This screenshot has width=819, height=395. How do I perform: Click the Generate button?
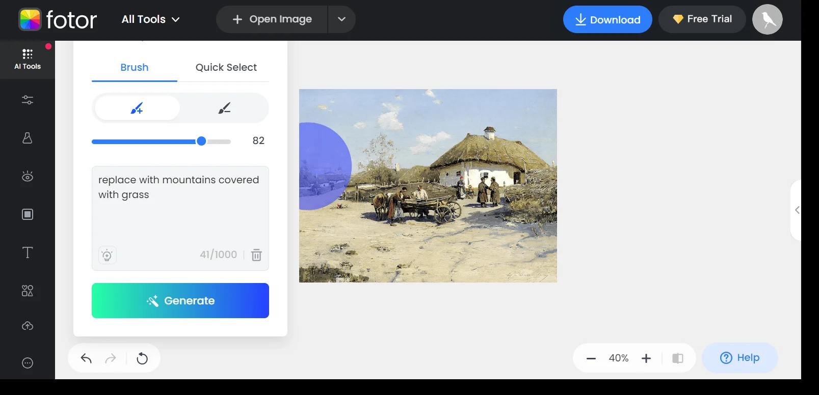(180, 300)
